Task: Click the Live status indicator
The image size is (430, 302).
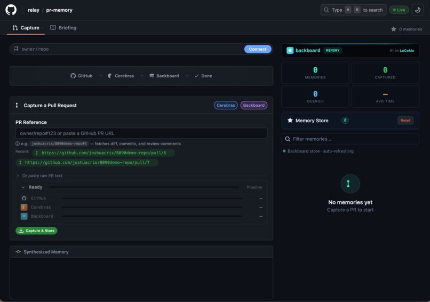Action: click(399, 10)
